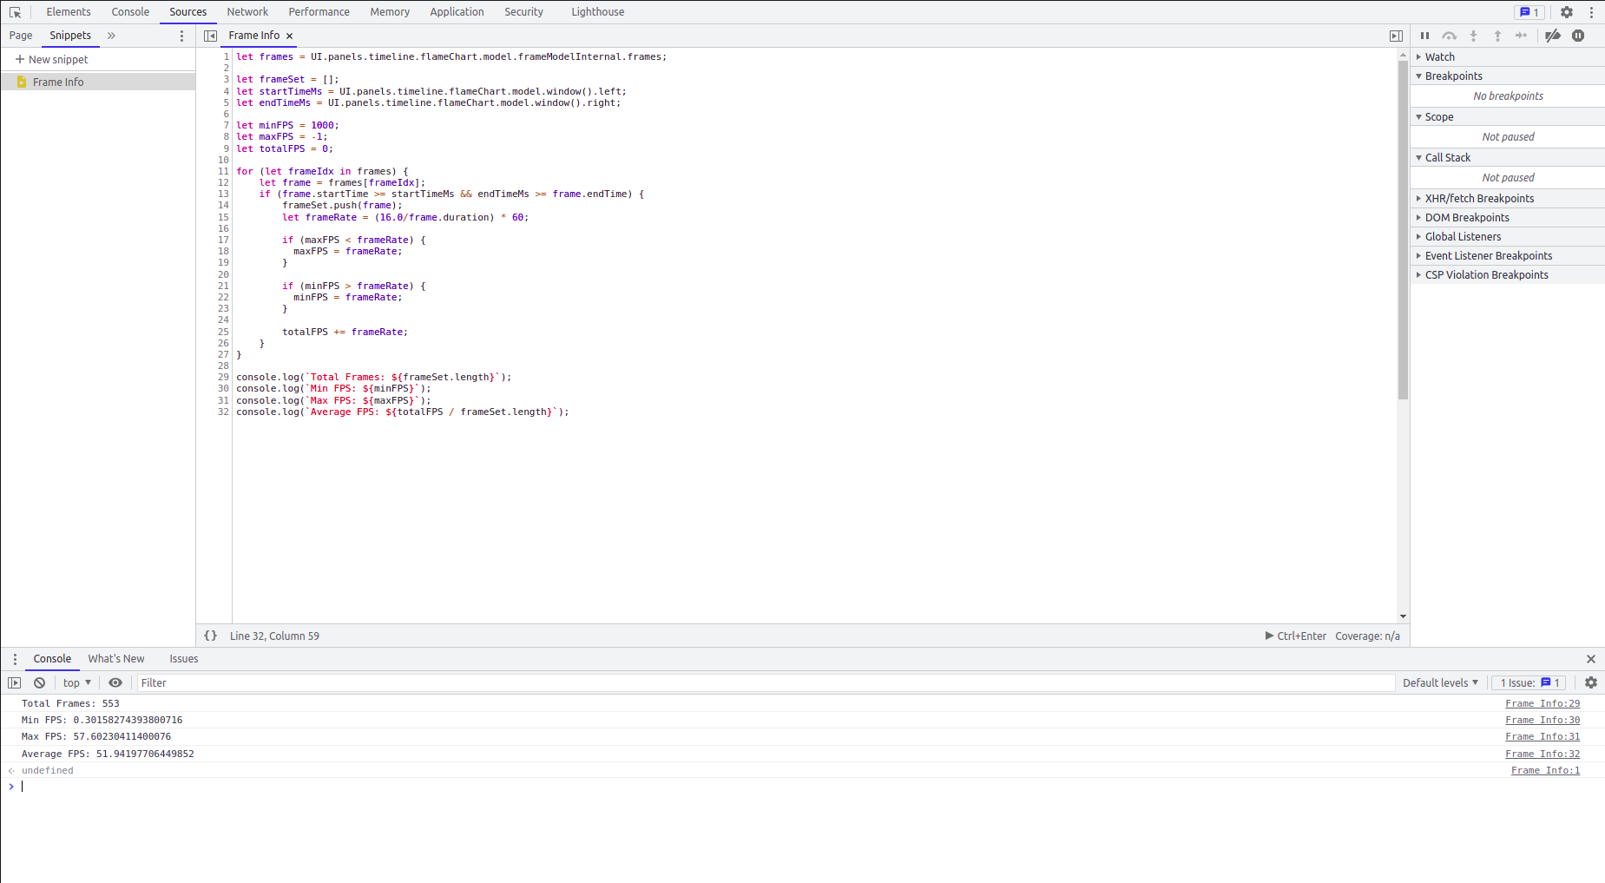The height and width of the screenshot is (883, 1605).
Task: Expand the Watch section
Action: tap(1508, 56)
